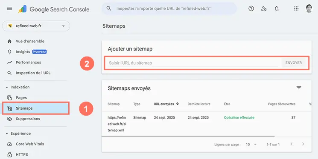Click the Google Search Console logo
The height and width of the screenshot is (159, 318).
point(54,9)
